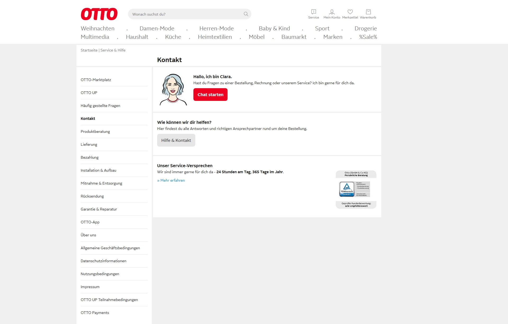Open OTTO-App sidebar entry
Image resolution: width=508 pixels, height=324 pixels.
[x=114, y=222]
